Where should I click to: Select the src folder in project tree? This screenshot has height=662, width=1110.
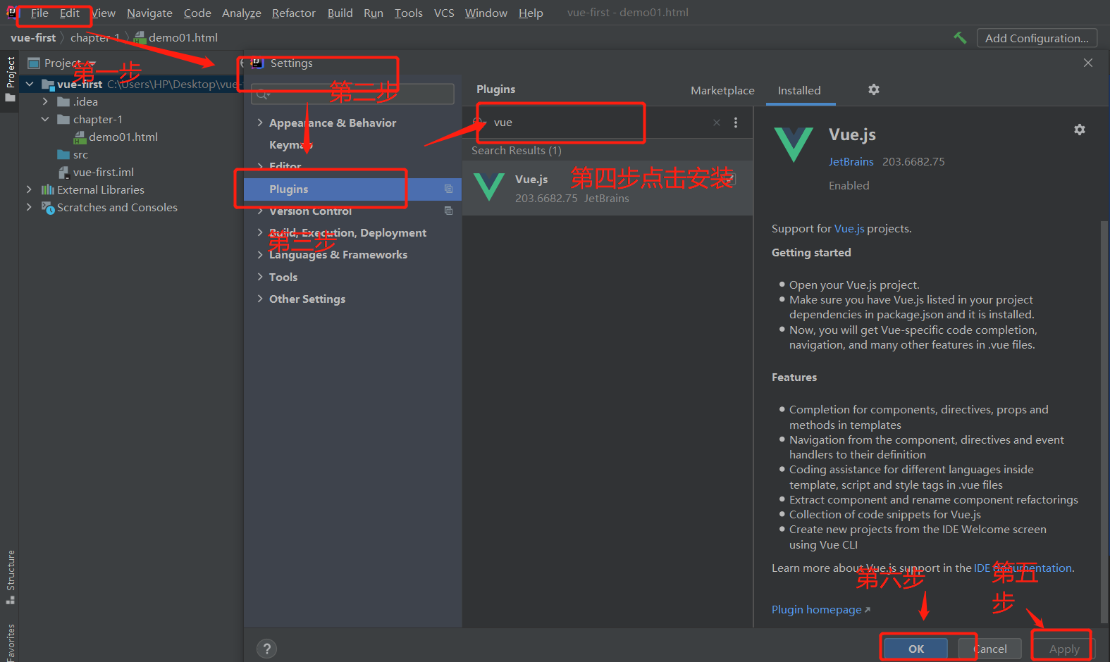80,155
